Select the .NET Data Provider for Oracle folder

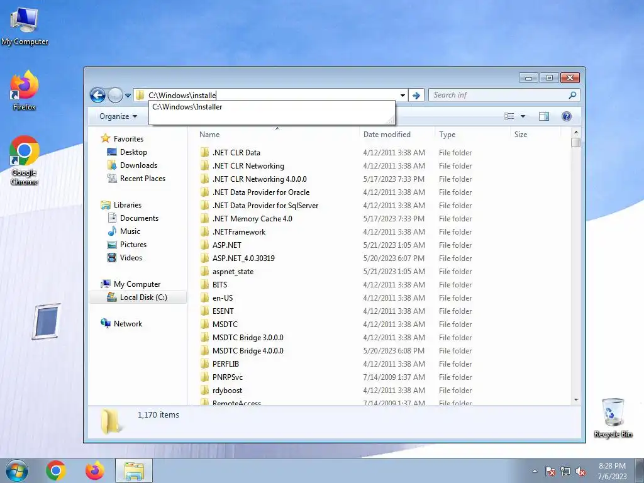click(x=261, y=192)
